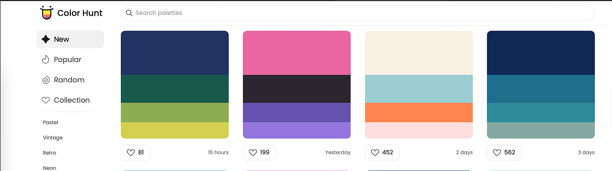The image size is (612, 171).
Task: Focus the Search palettes field
Action: (357, 13)
